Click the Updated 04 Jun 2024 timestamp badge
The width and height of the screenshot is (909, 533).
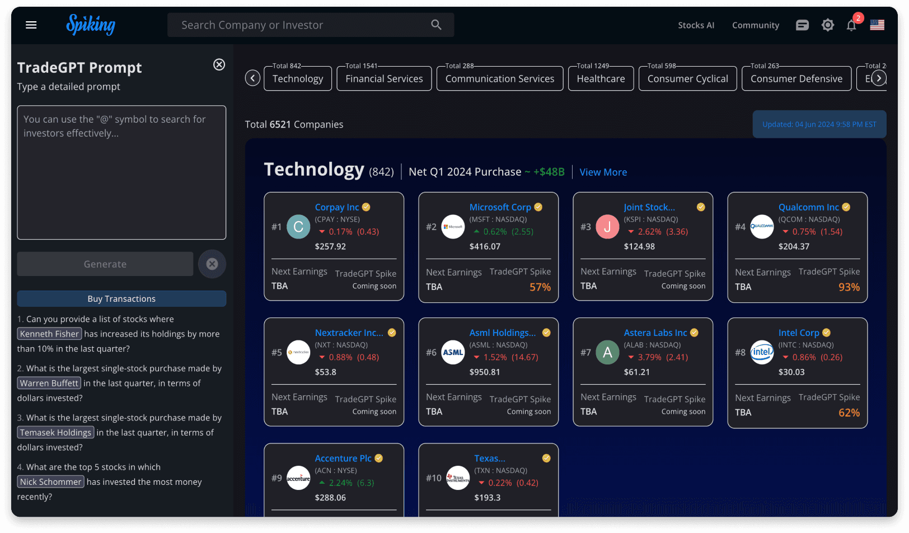click(819, 124)
